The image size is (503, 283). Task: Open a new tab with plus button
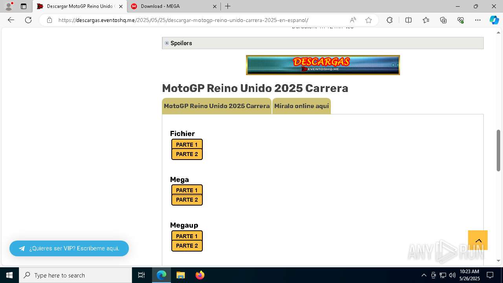(x=228, y=6)
